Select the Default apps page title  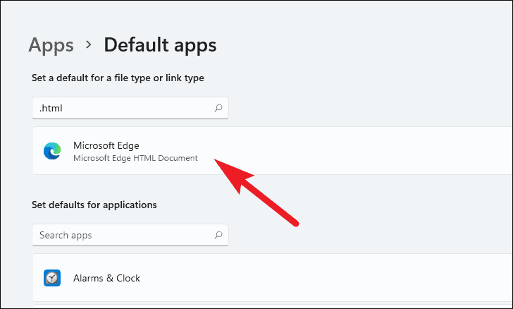[x=160, y=45]
